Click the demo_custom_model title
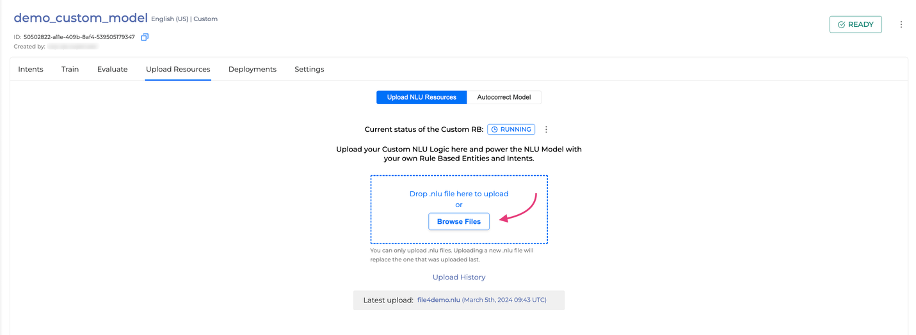This screenshot has width=916, height=335. tap(81, 18)
